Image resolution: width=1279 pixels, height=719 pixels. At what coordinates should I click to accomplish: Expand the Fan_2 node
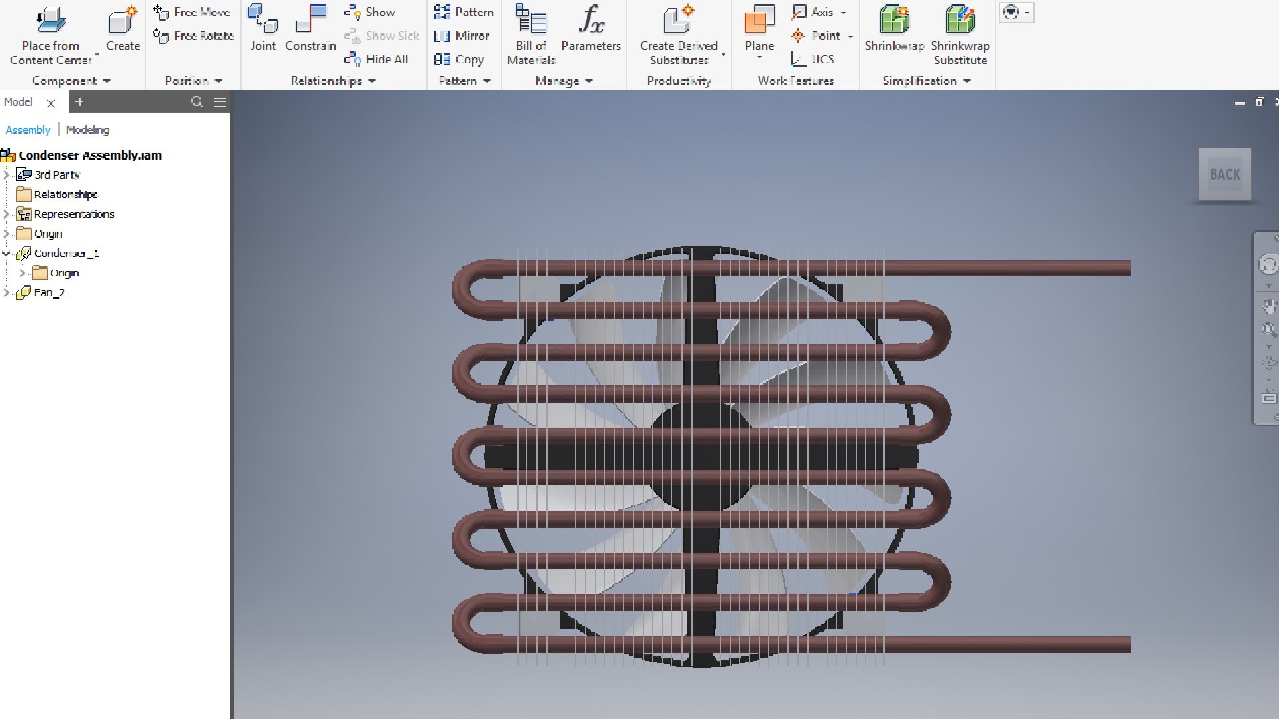tap(7, 292)
